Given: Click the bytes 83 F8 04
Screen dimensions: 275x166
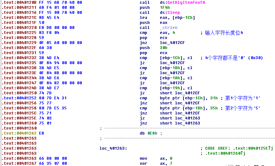Looking at the screenshot, I should pos(49,33).
